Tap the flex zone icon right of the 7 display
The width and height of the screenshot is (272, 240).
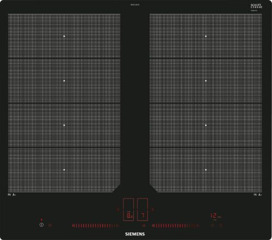tap(153, 209)
